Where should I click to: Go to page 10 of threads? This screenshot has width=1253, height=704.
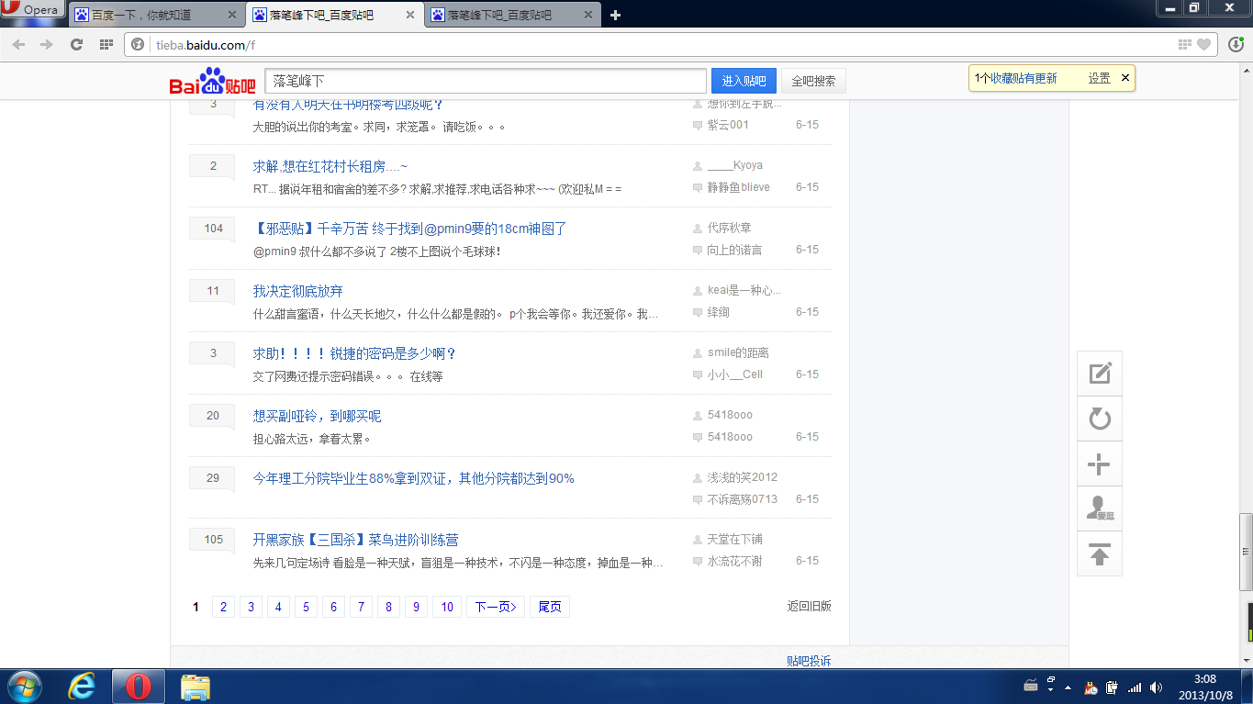coord(447,607)
